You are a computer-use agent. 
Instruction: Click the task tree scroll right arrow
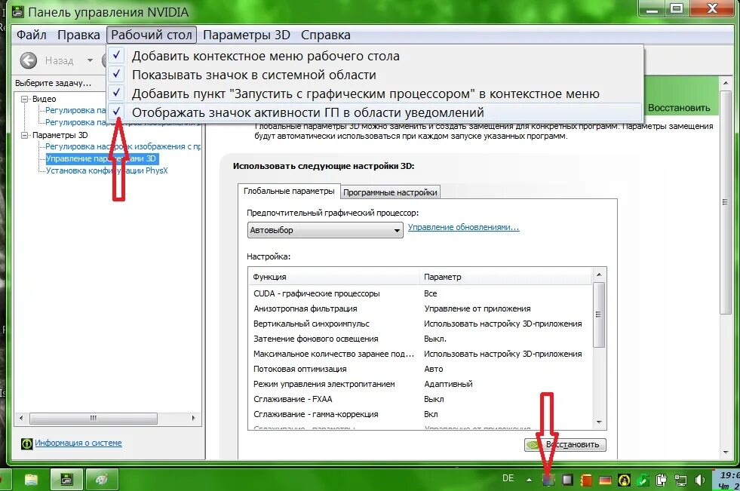[x=193, y=418]
